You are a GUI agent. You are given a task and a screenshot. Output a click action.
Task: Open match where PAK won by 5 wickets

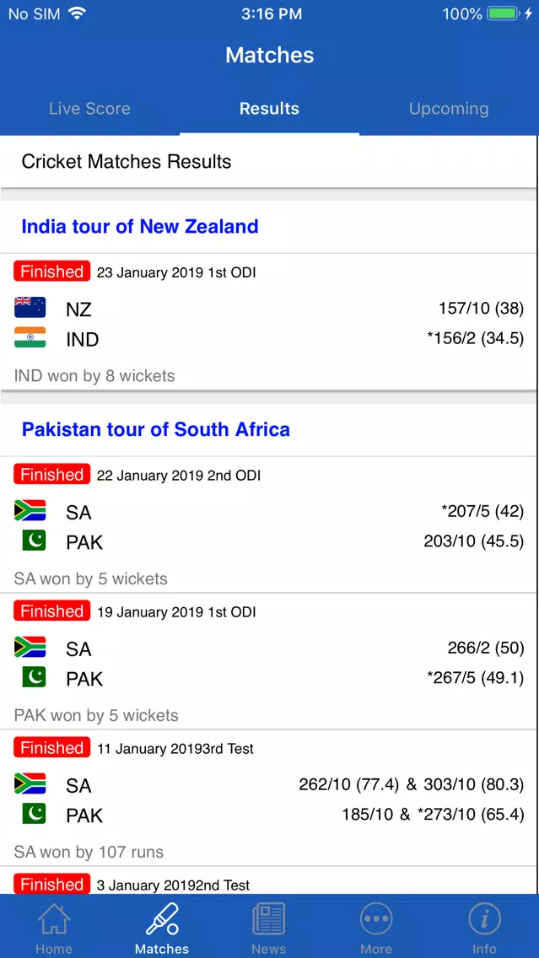pyautogui.click(x=269, y=661)
